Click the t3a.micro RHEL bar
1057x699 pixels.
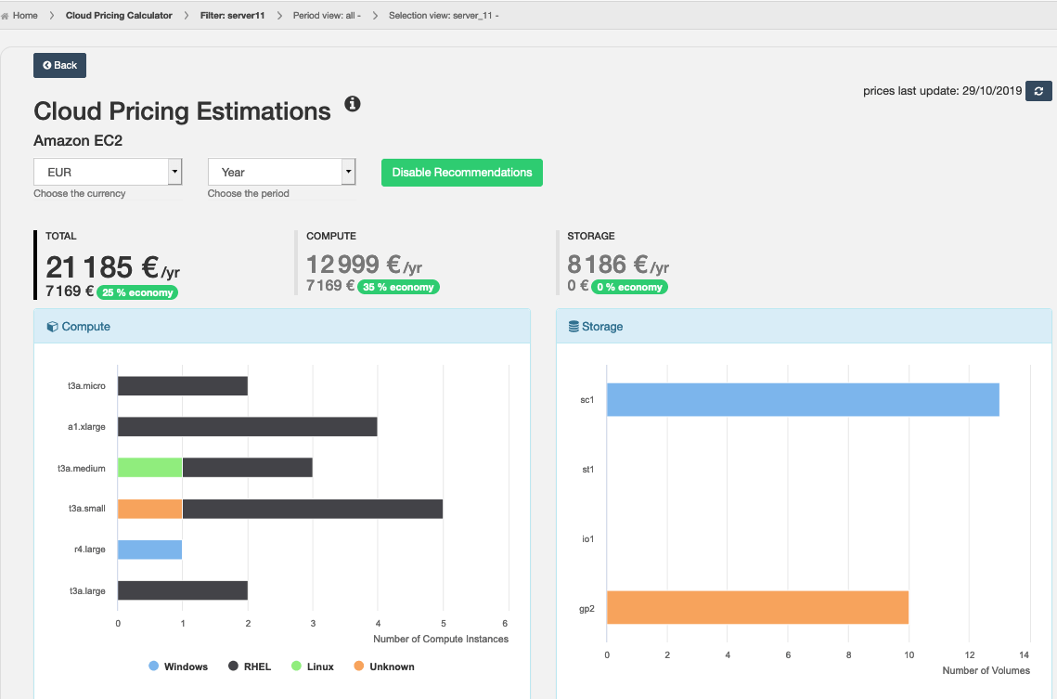click(183, 386)
